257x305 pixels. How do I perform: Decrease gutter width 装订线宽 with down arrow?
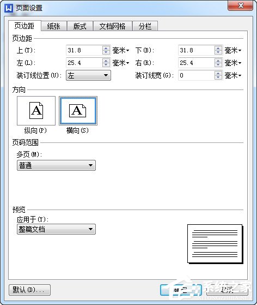218,77
